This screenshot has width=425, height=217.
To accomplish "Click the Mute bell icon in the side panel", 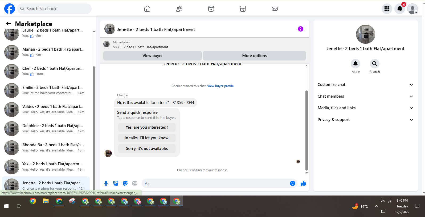I will click(355, 64).
